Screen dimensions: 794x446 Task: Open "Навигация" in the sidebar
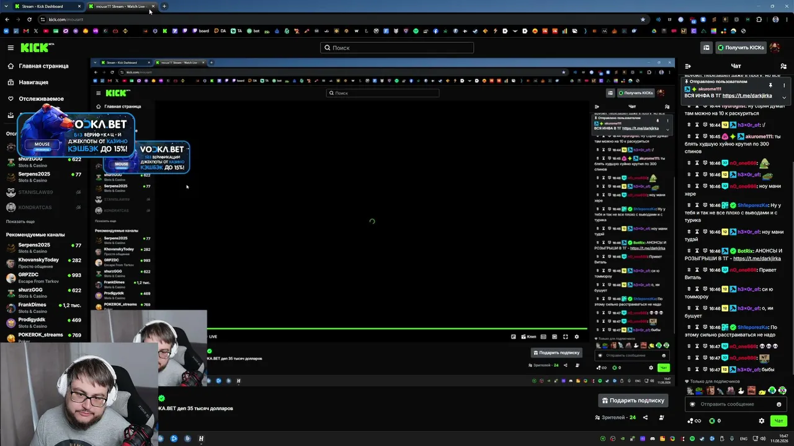[x=27, y=82]
